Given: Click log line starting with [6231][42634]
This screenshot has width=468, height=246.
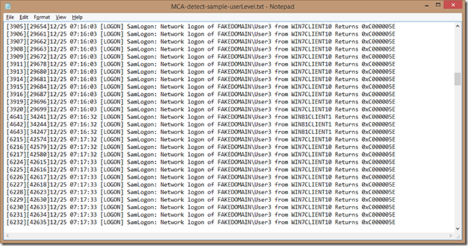Looking at the screenshot, I should click(201, 215).
